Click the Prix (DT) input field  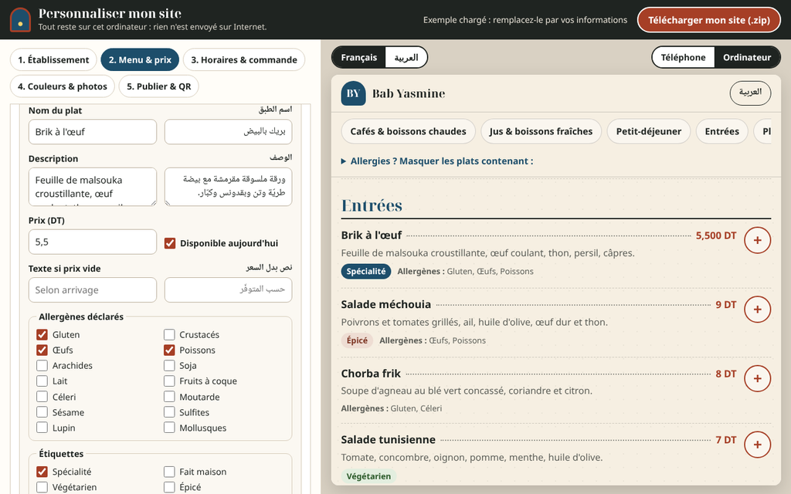coord(93,242)
